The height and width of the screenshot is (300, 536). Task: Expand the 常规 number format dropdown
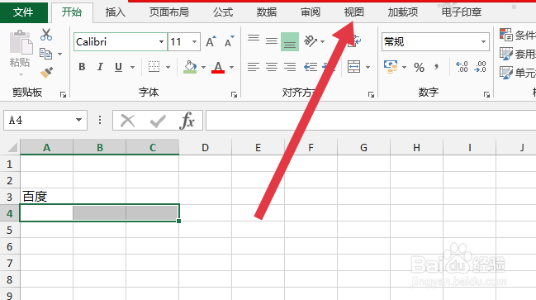483,41
